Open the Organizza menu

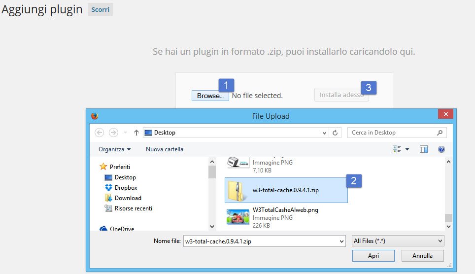(x=114, y=149)
